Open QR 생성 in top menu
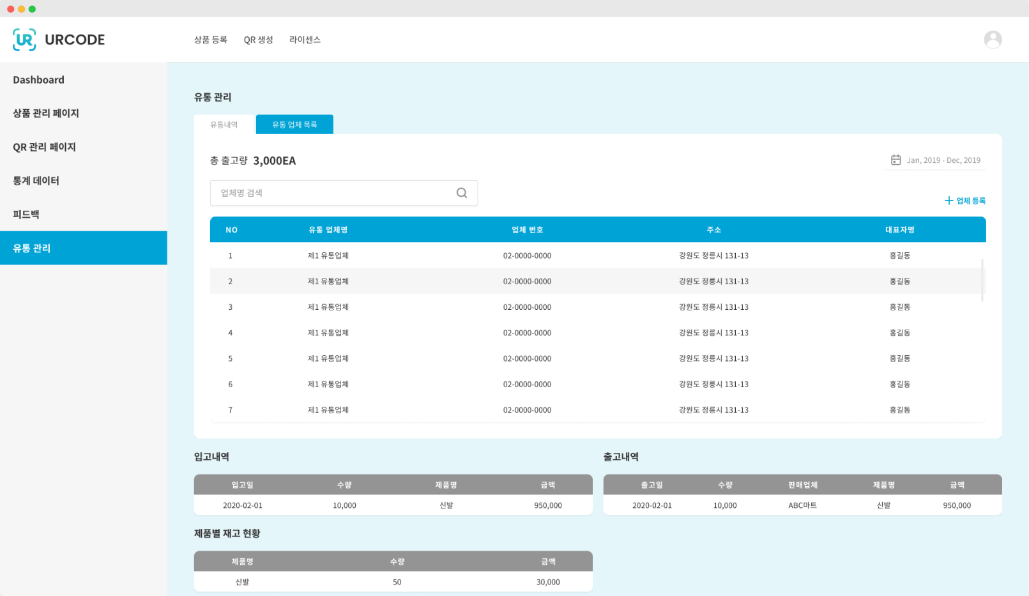The image size is (1029, 596). [258, 40]
